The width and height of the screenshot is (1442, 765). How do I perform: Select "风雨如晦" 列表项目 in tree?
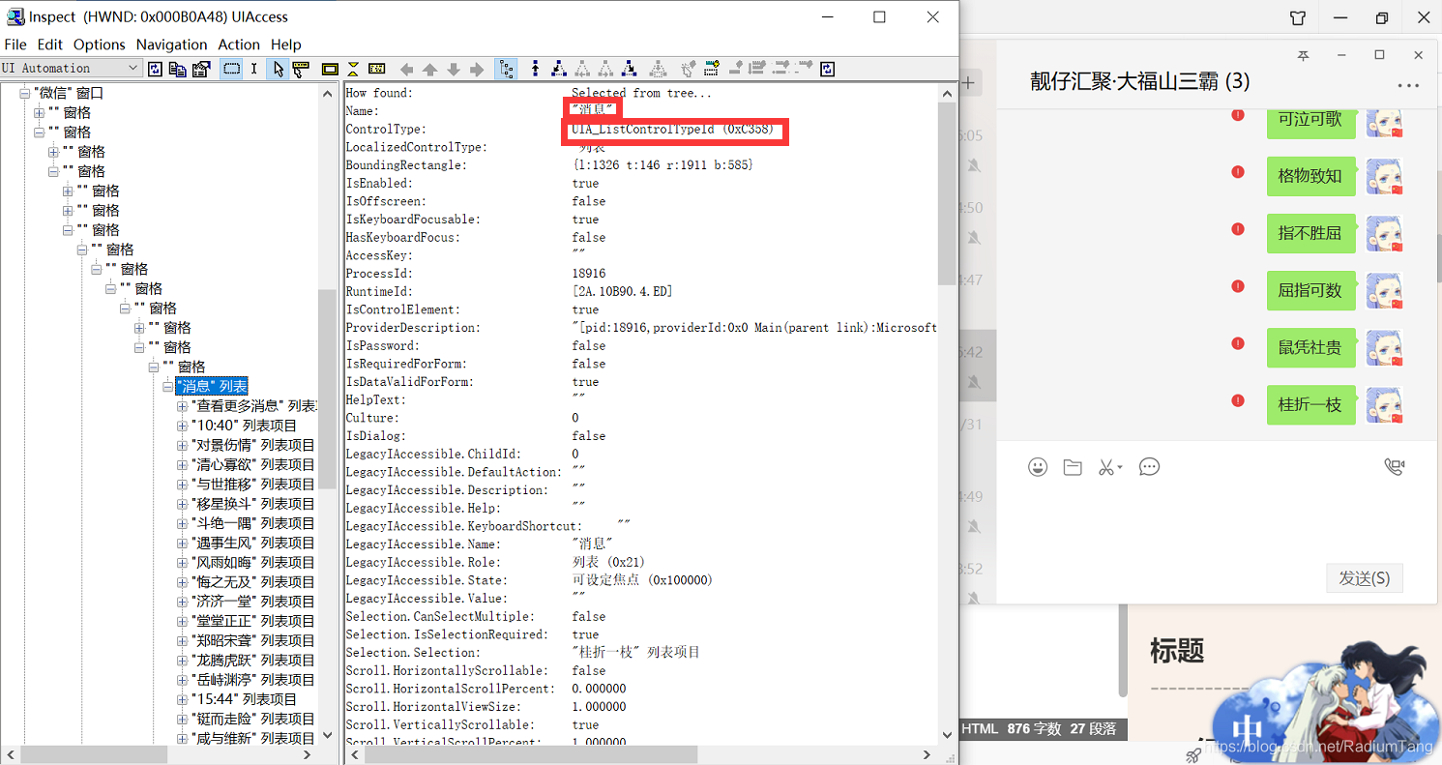click(x=253, y=562)
